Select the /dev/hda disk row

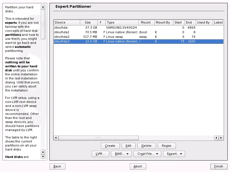(115, 28)
